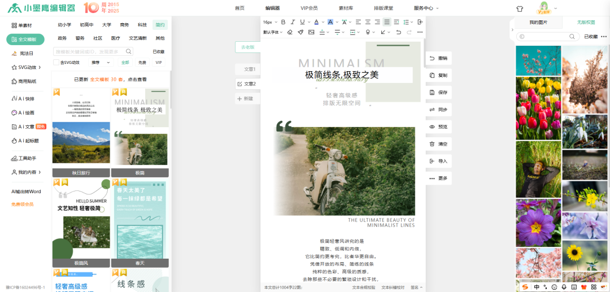This screenshot has width=610, height=292.
Task: Click the magnifier in image search
Action: tap(572, 37)
